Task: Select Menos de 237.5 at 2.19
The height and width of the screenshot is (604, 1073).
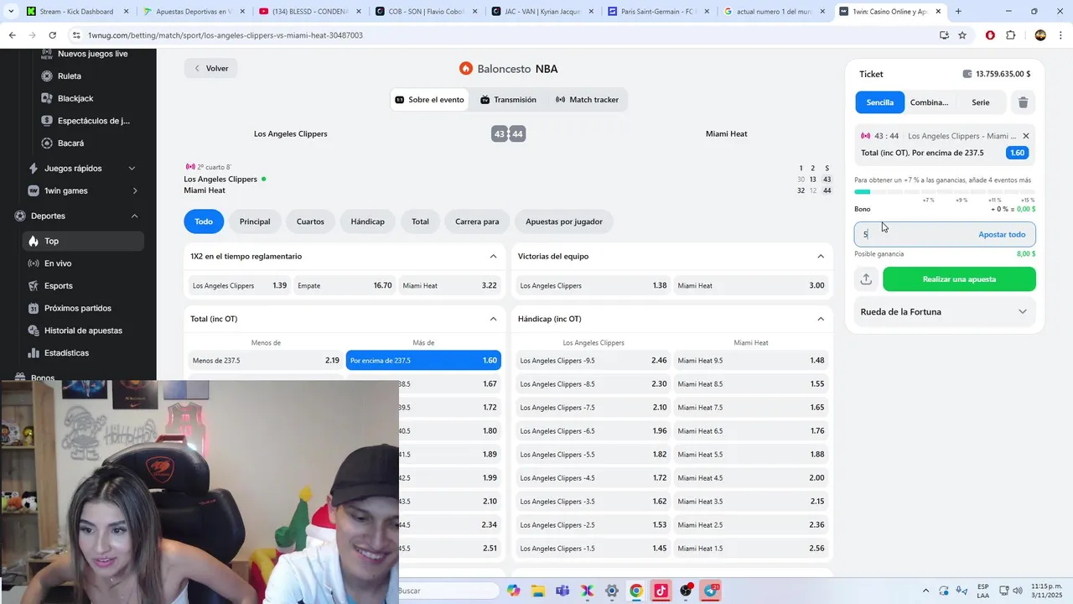Action: point(266,361)
